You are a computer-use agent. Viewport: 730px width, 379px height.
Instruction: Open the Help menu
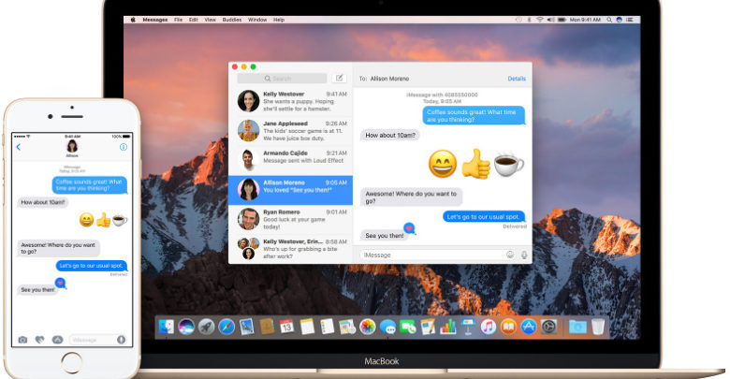tap(279, 20)
